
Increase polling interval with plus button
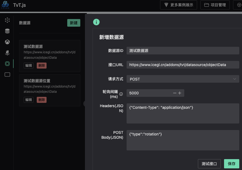(x=180, y=93)
